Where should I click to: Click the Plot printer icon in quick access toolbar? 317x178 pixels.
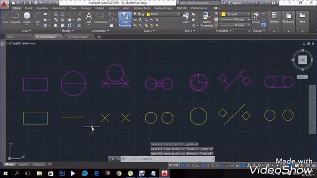tap(36, 3)
